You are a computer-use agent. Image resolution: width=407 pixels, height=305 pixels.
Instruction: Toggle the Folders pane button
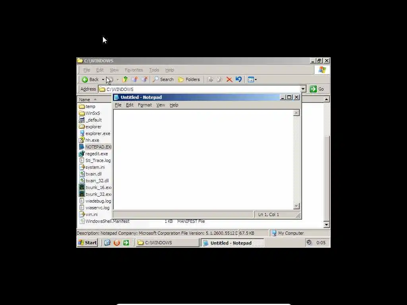(189, 79)
